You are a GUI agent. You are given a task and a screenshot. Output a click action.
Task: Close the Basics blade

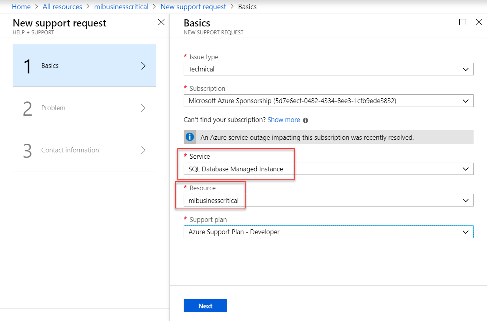[x=479, y=23]
